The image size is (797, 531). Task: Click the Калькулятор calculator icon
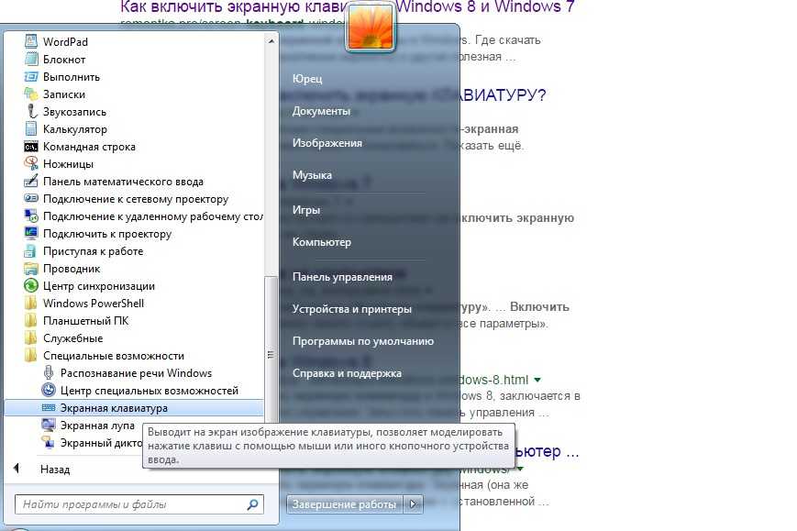31,128
